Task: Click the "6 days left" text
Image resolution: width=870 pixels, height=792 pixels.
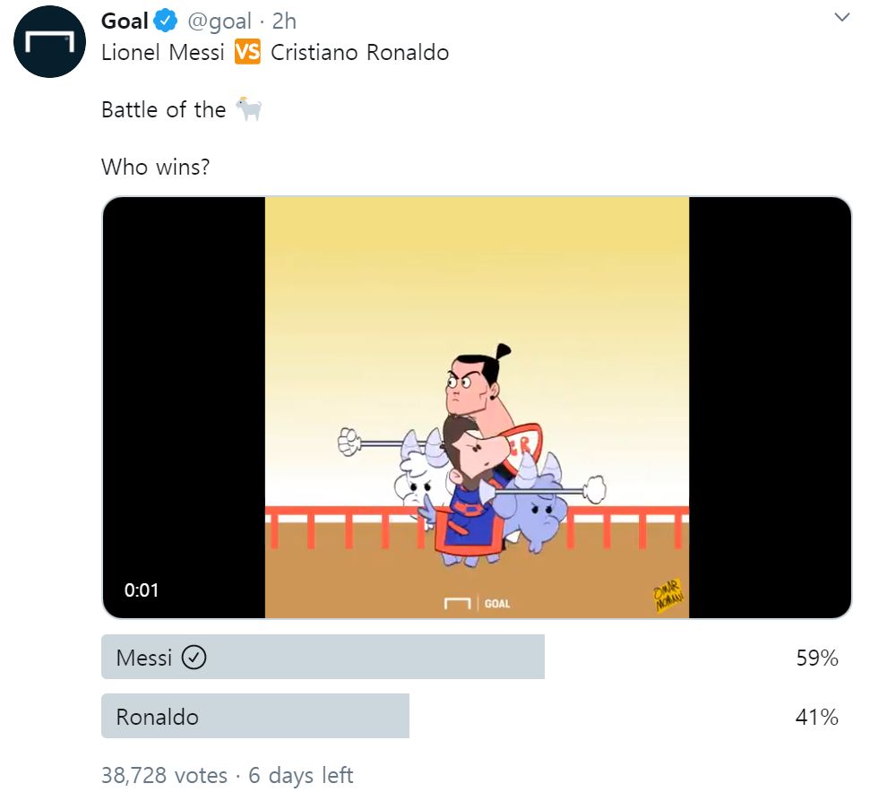Action: point(301,775)
